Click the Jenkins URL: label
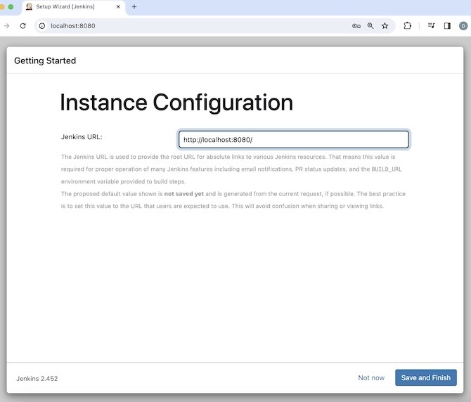 [x=82, y=137]
